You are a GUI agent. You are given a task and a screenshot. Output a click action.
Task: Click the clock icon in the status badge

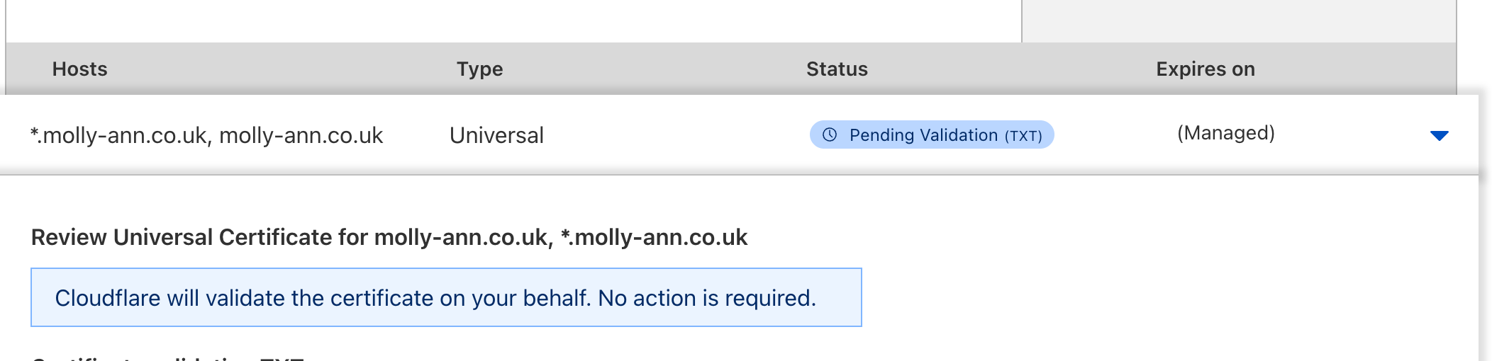click(830, 134)
